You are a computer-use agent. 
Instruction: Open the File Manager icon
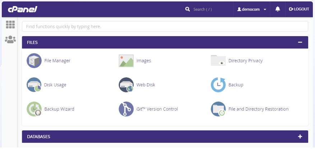34,61
